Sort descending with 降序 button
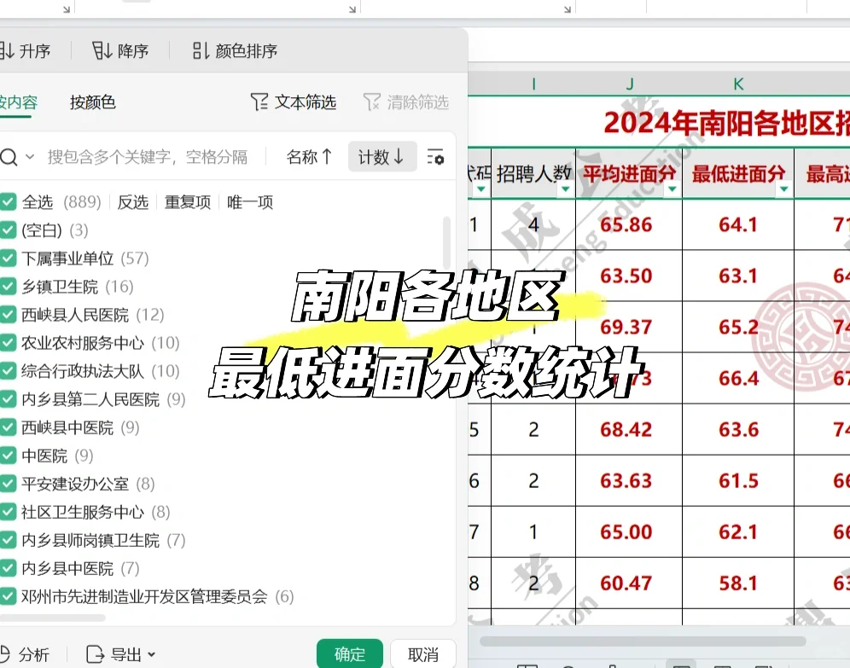The height and width of the screenshot is (668, 850). (119, 51)
